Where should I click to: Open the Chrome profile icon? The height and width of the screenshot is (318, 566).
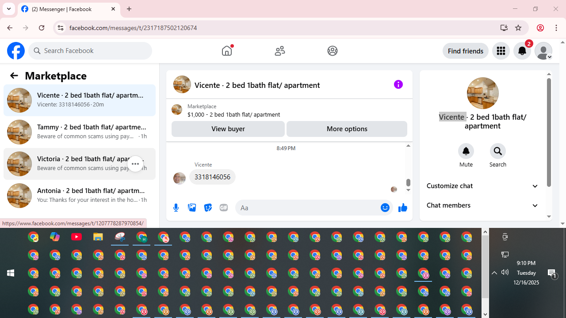point(540,28)
